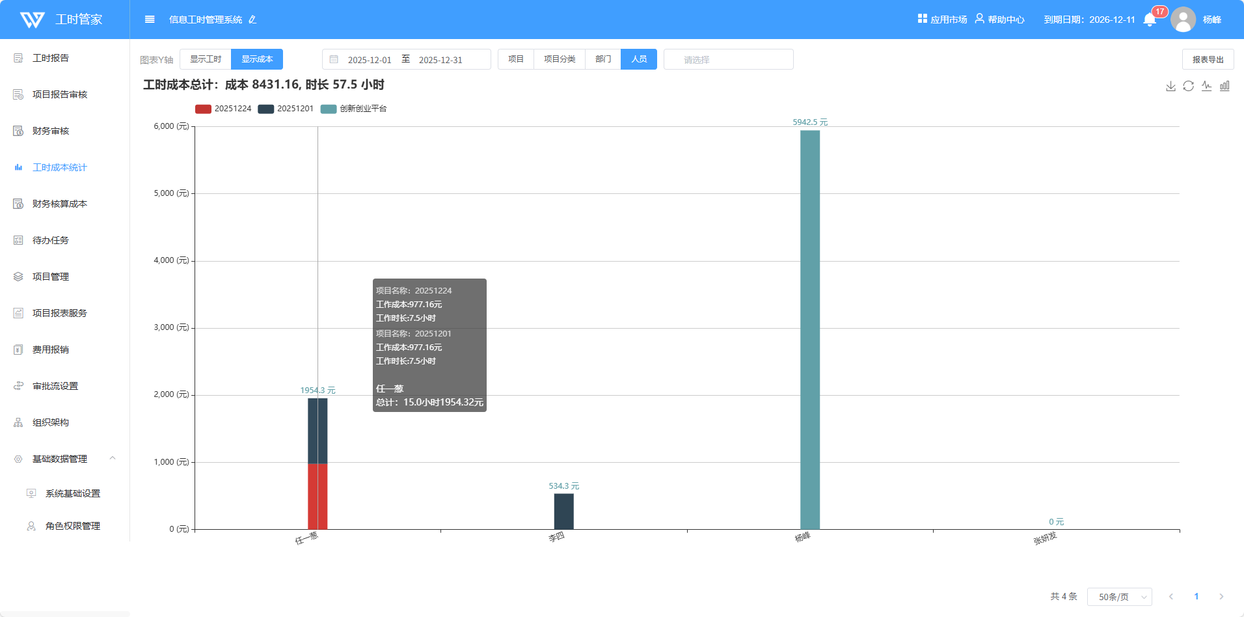Click the chart download icon

pyautogui.click(x=1170, y=86)
